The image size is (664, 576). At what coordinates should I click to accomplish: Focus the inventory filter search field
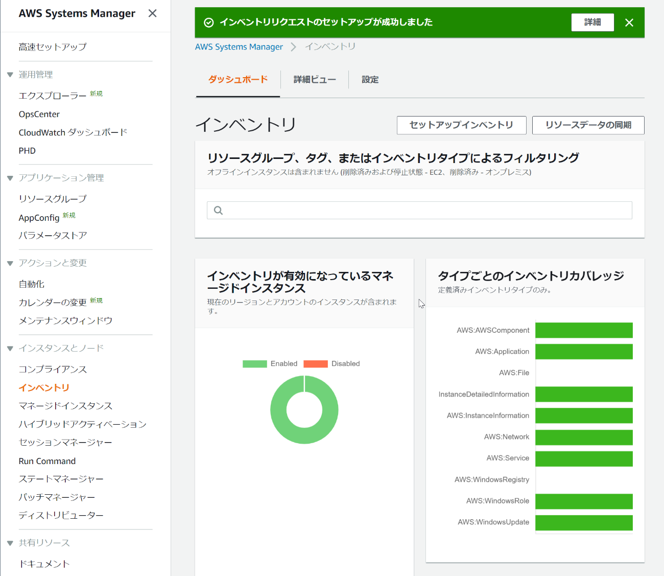419,210
